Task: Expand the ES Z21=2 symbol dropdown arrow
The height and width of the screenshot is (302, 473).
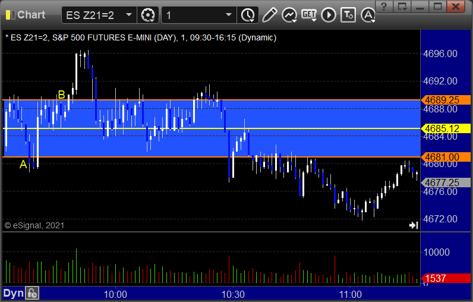Action: (x=129, y=14)
